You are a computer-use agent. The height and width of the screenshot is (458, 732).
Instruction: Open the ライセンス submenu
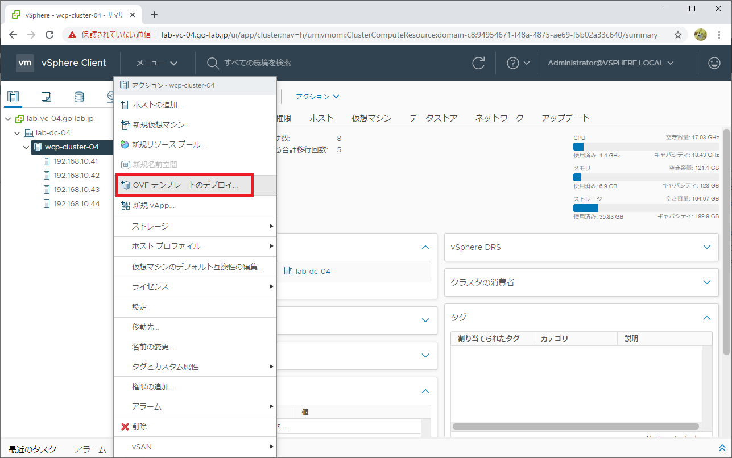[195, 286]
